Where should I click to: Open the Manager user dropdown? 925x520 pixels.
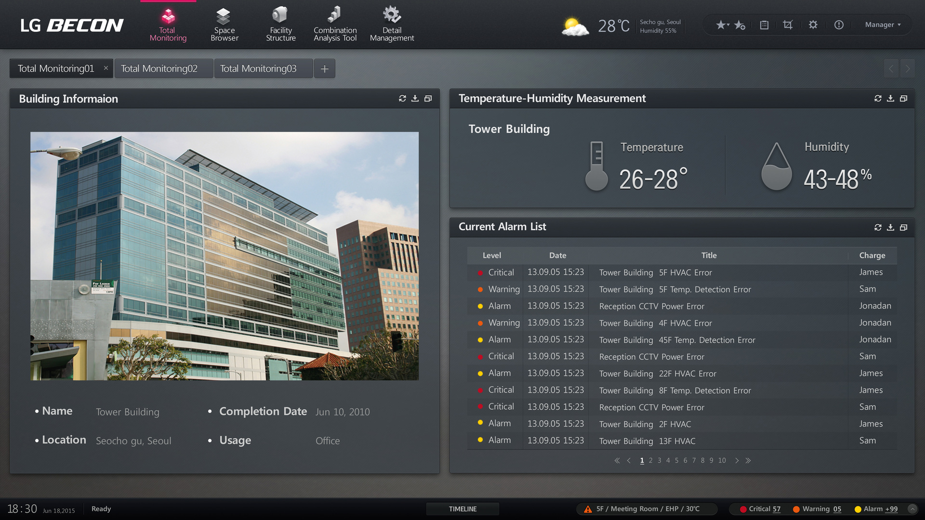click(883, 25)
